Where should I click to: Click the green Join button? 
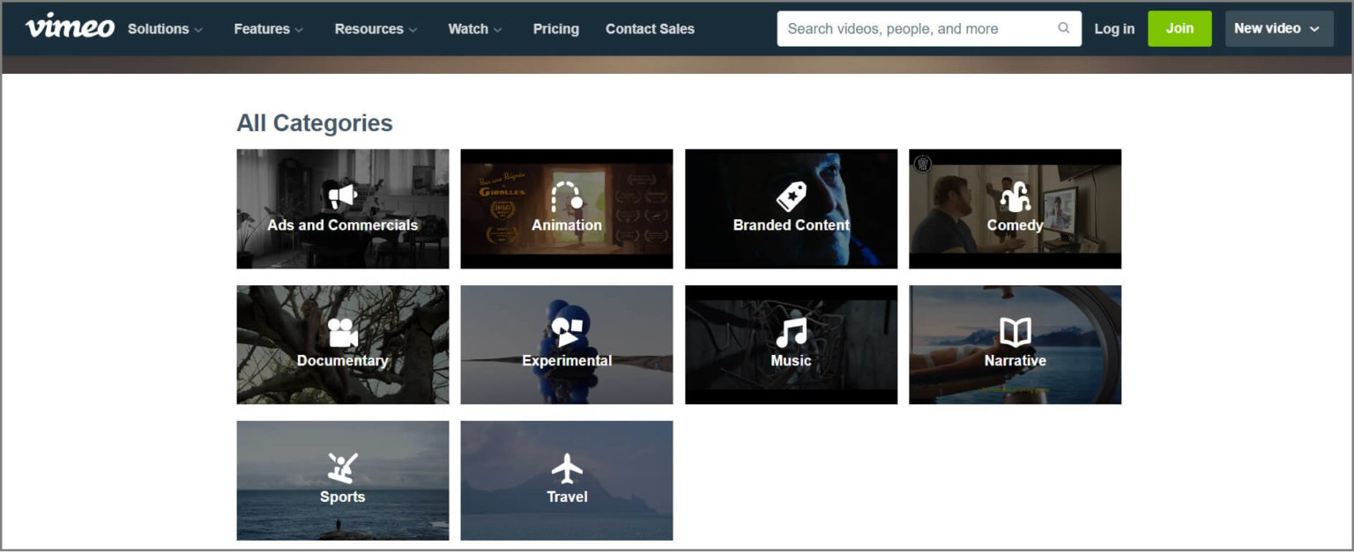1179,28
